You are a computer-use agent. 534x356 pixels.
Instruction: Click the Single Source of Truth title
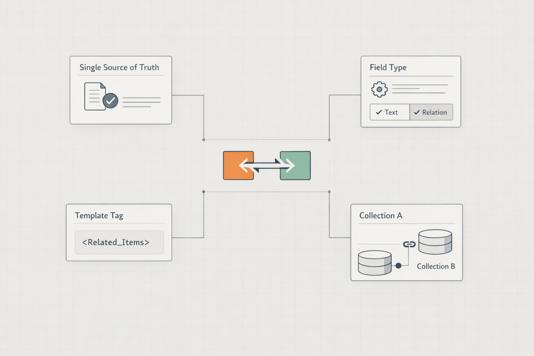pyautogui.click(x=119, y=67)
